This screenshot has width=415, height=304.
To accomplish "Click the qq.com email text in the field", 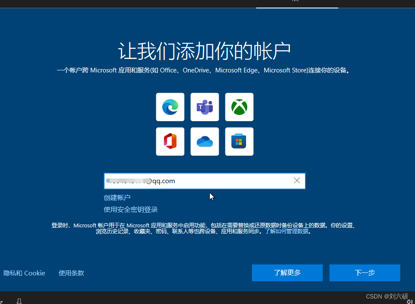I will pos(162,181).
